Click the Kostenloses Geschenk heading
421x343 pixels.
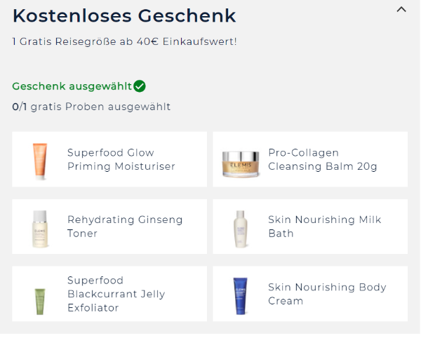coord(124,16)
